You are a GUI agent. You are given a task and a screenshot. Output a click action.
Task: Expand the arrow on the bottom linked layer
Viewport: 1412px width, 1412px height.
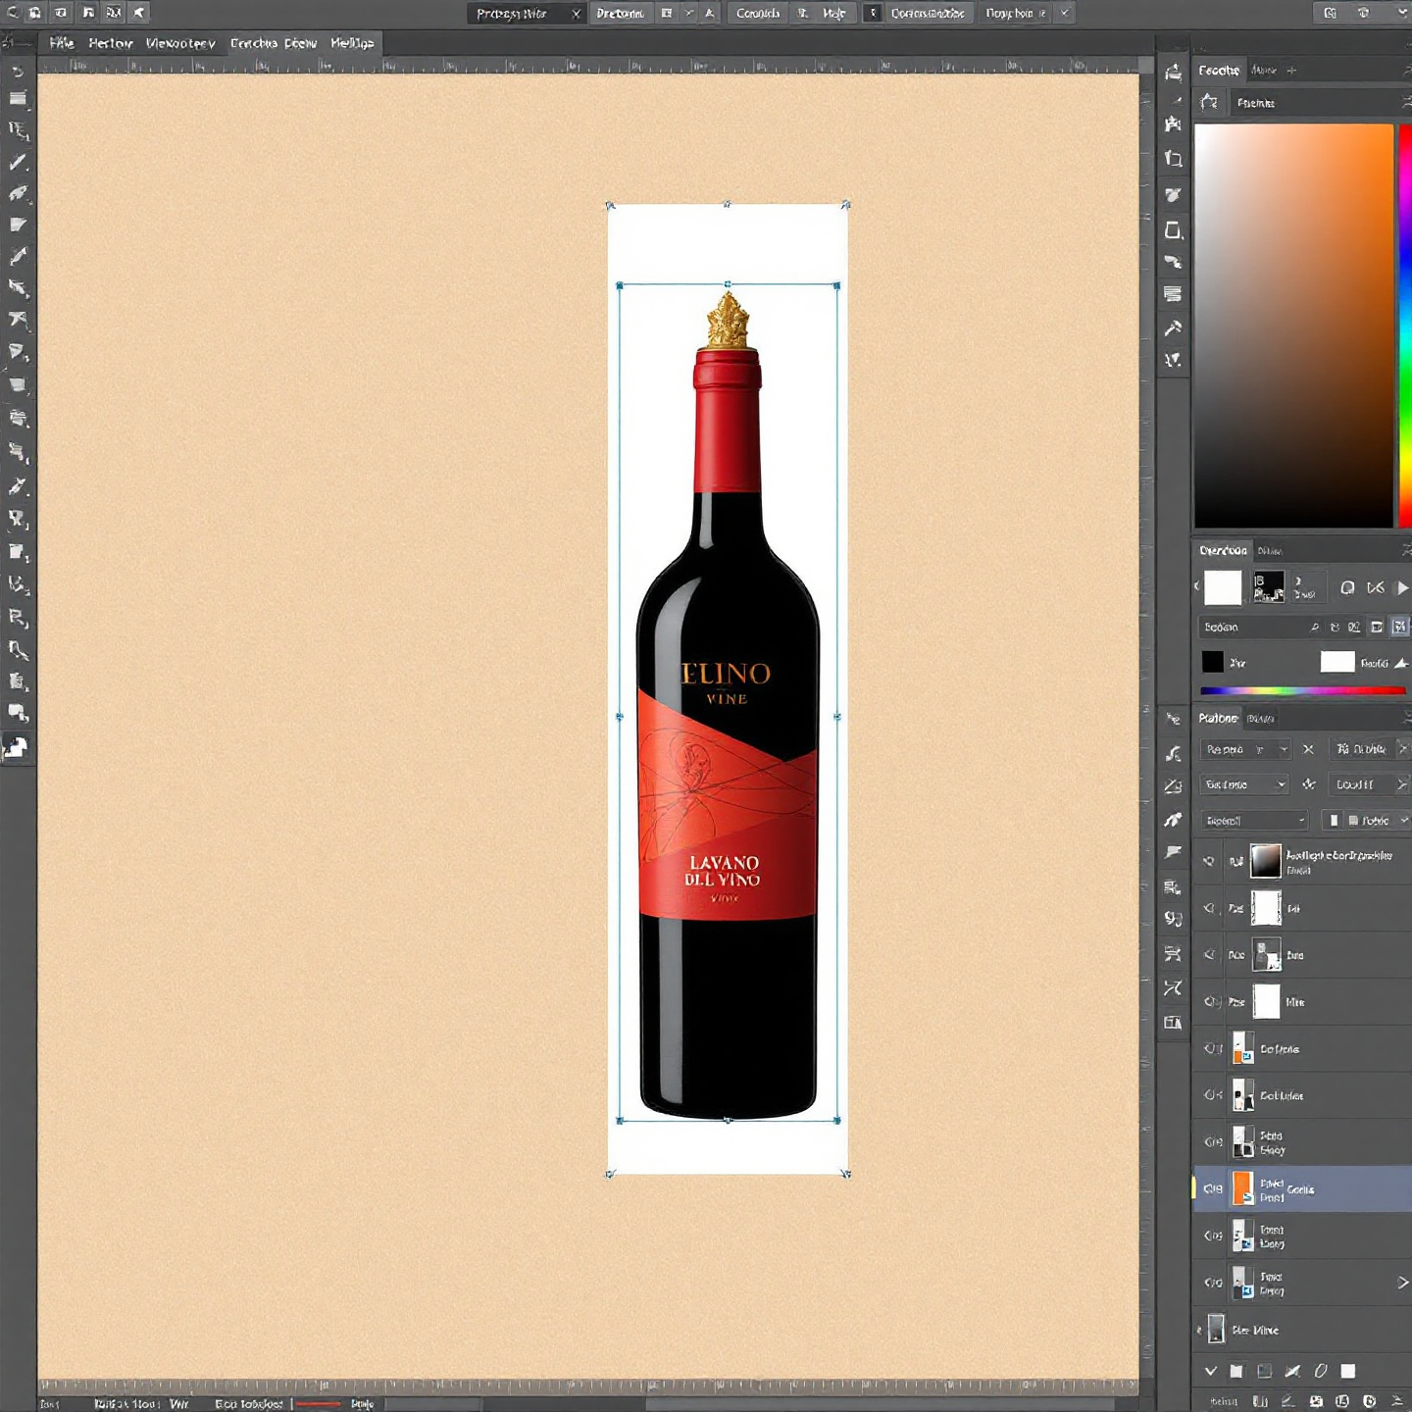[1402, 1283]
